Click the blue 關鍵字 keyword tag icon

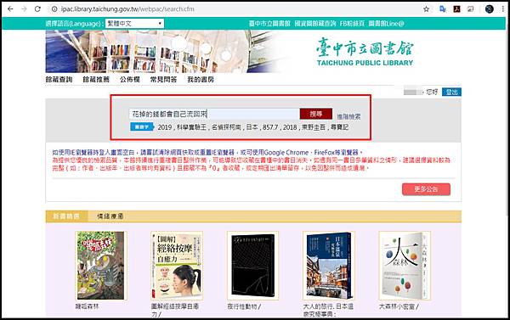click(142, 126)
